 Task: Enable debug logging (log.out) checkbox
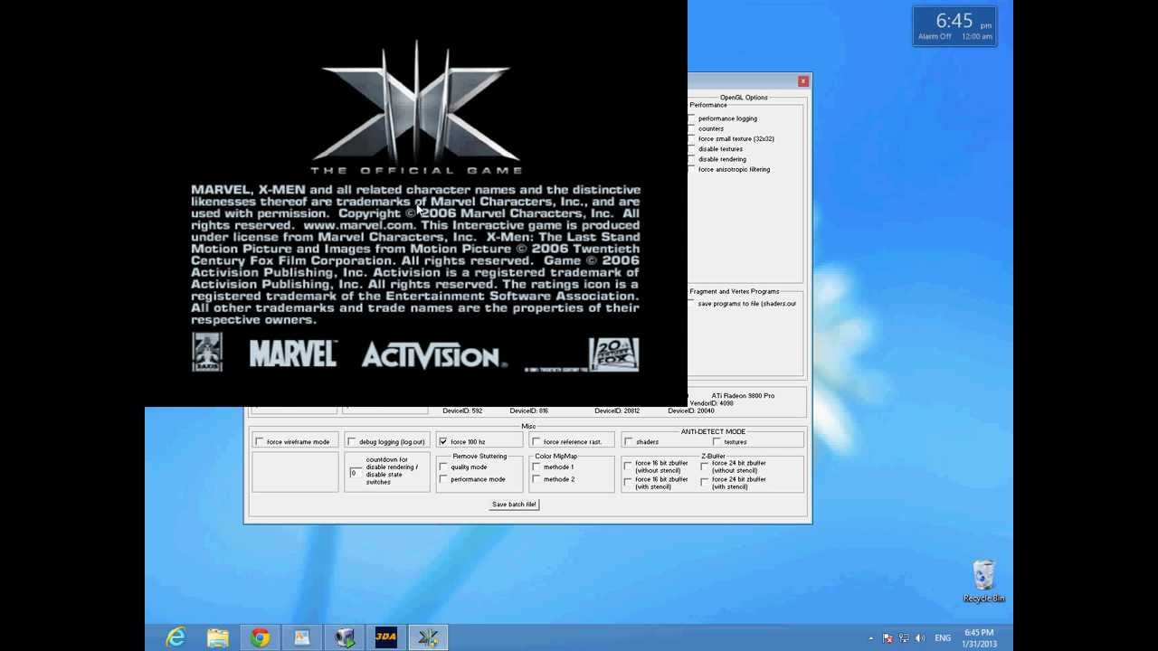click(x=352, y=442)
